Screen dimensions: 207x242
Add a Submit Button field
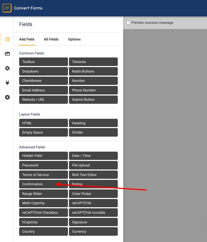point(93,100)
